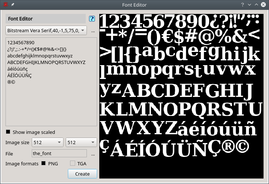Open the blue help icon beside Font Editor
Image resolution: width=269 pixels, height=184 pixels.
pyautogui.click(x=92, y=19)
